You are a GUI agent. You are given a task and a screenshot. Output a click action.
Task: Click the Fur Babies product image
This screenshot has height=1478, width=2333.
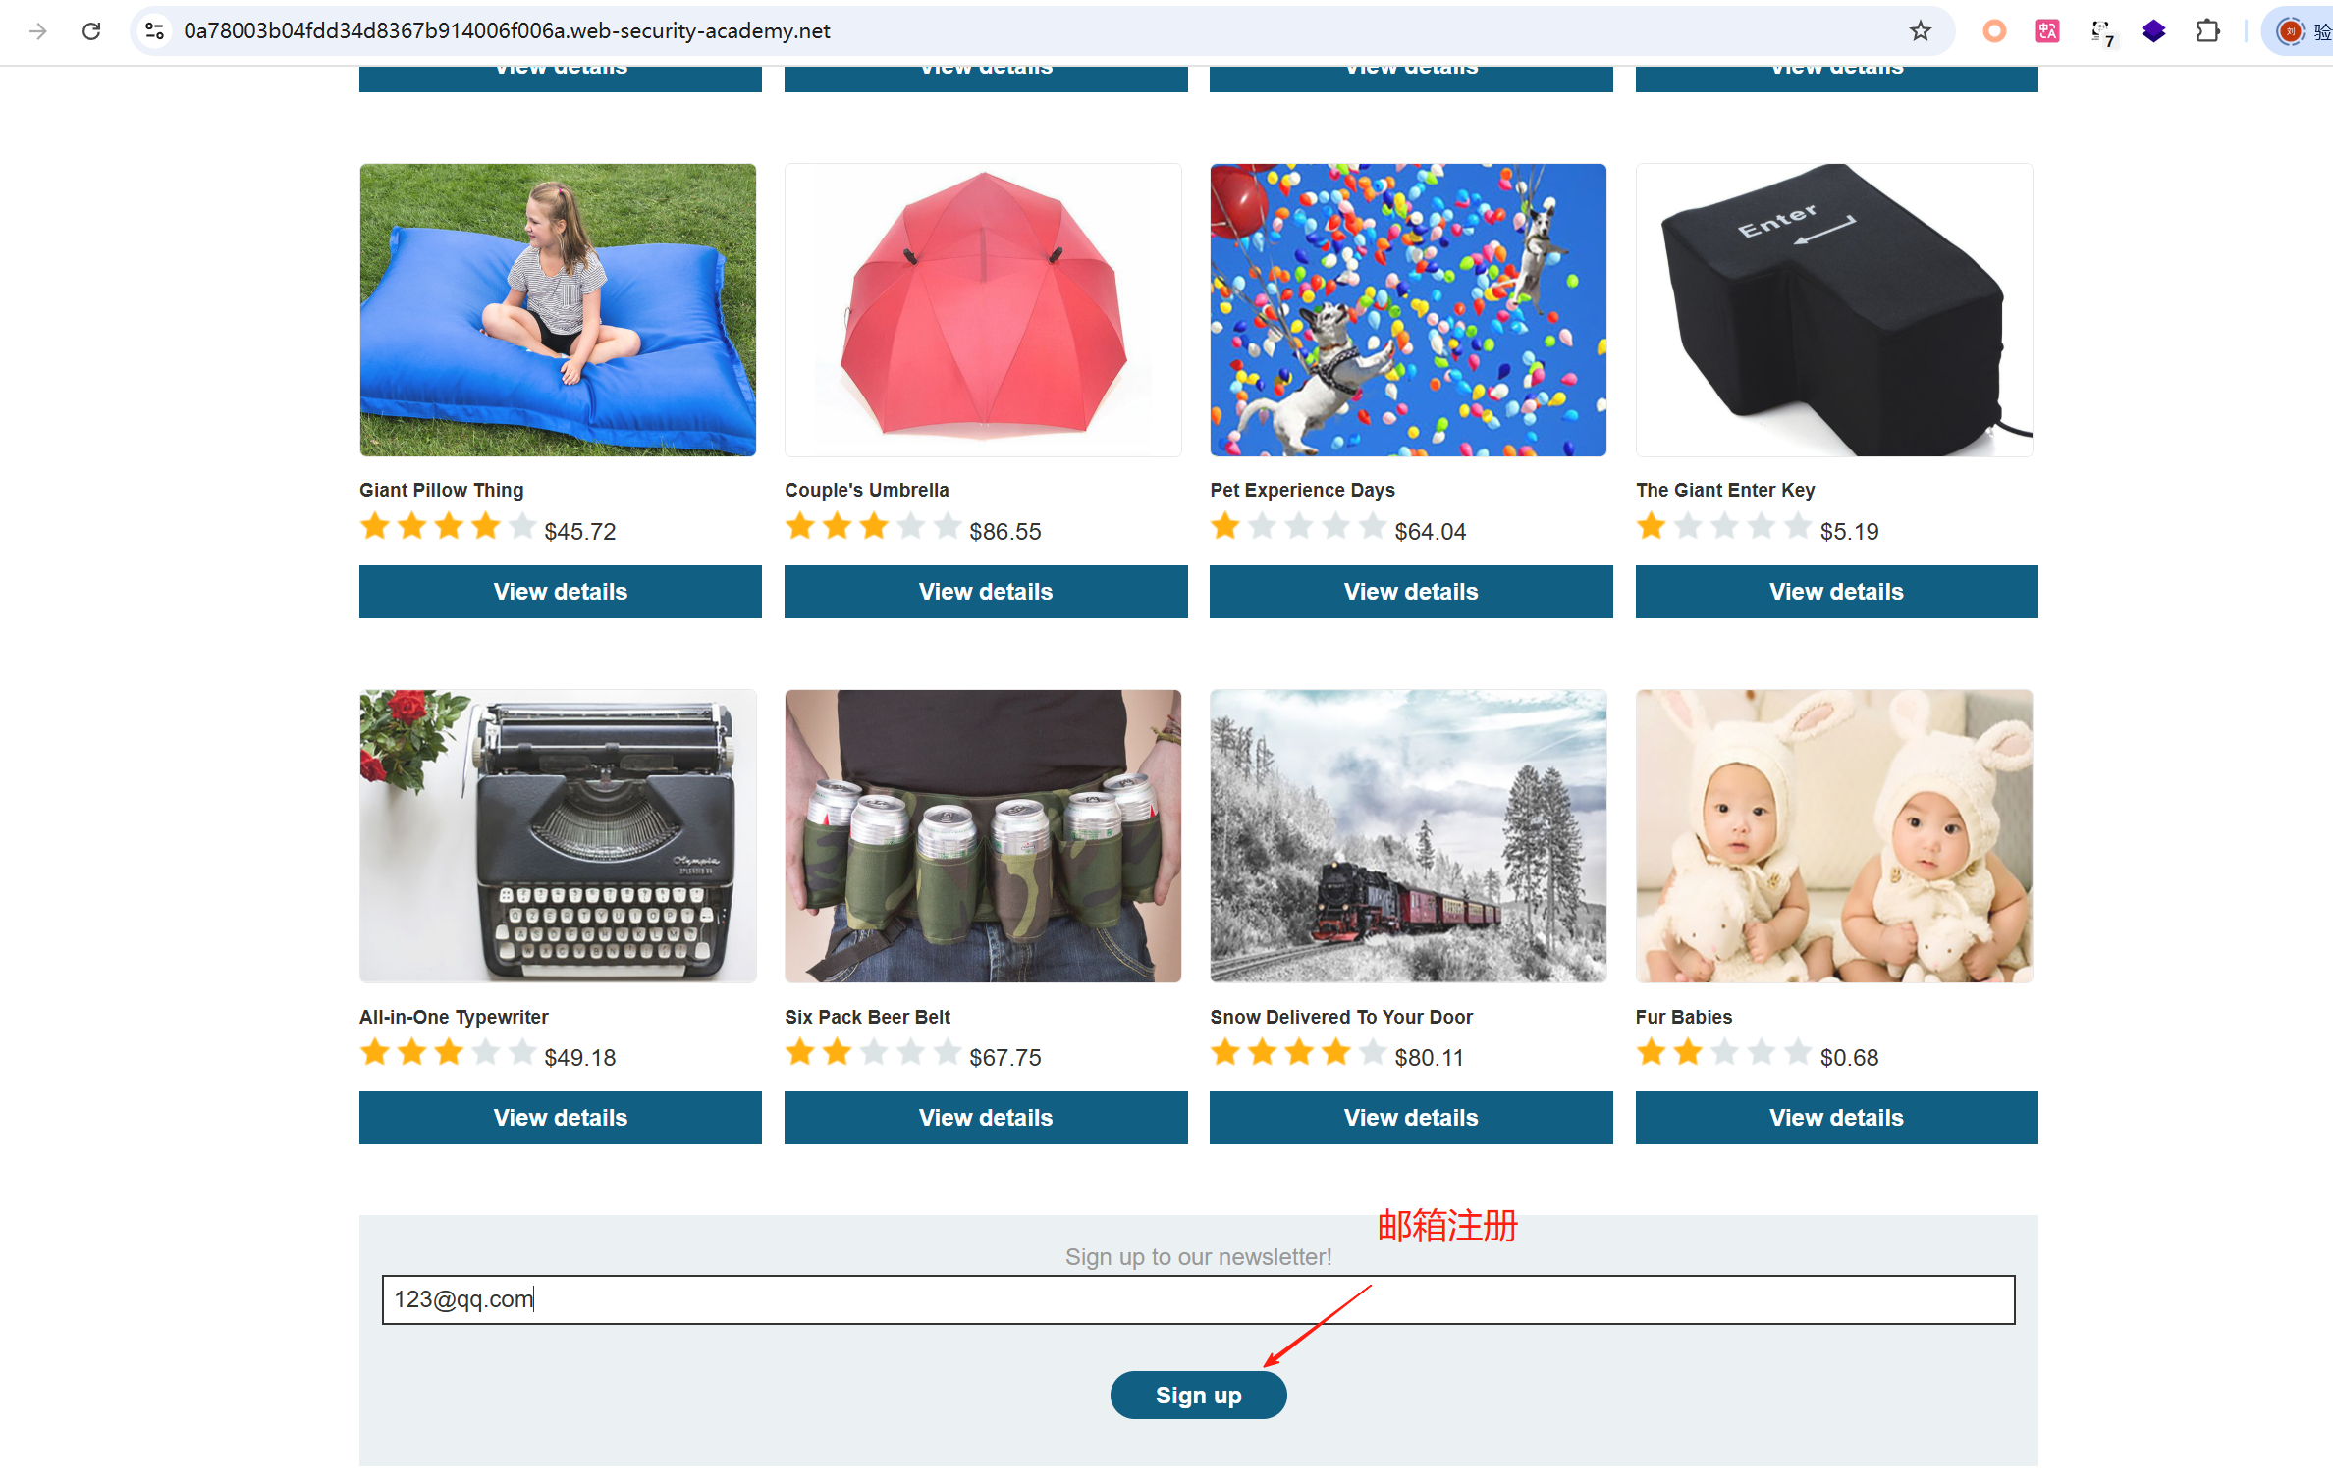click(1833, 836)
